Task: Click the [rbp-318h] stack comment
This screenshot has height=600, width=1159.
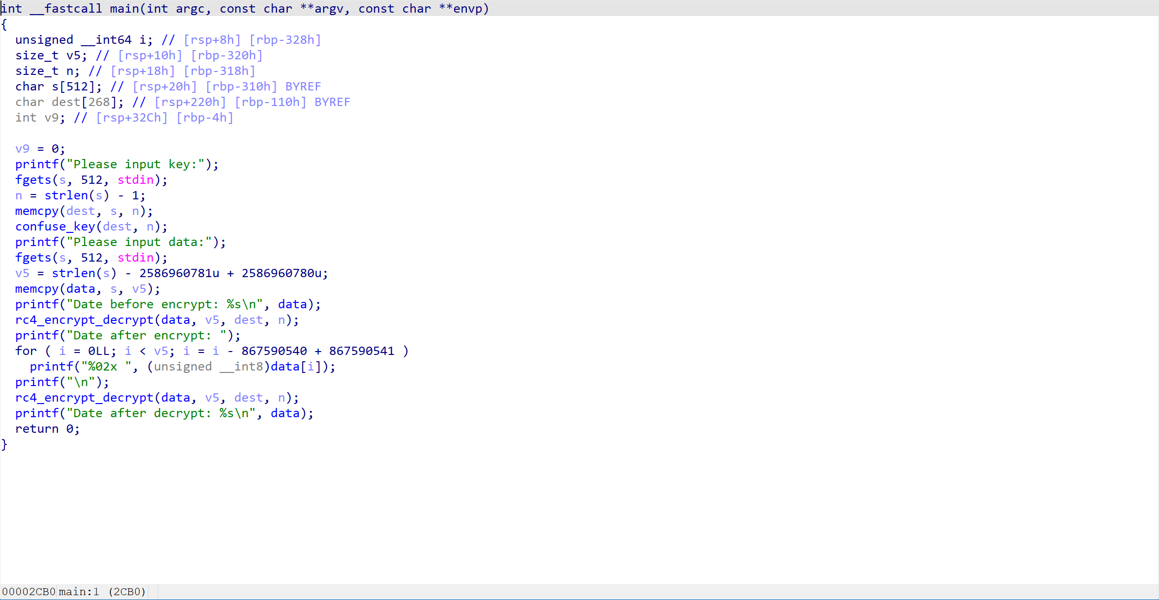Action: [219, 71]
